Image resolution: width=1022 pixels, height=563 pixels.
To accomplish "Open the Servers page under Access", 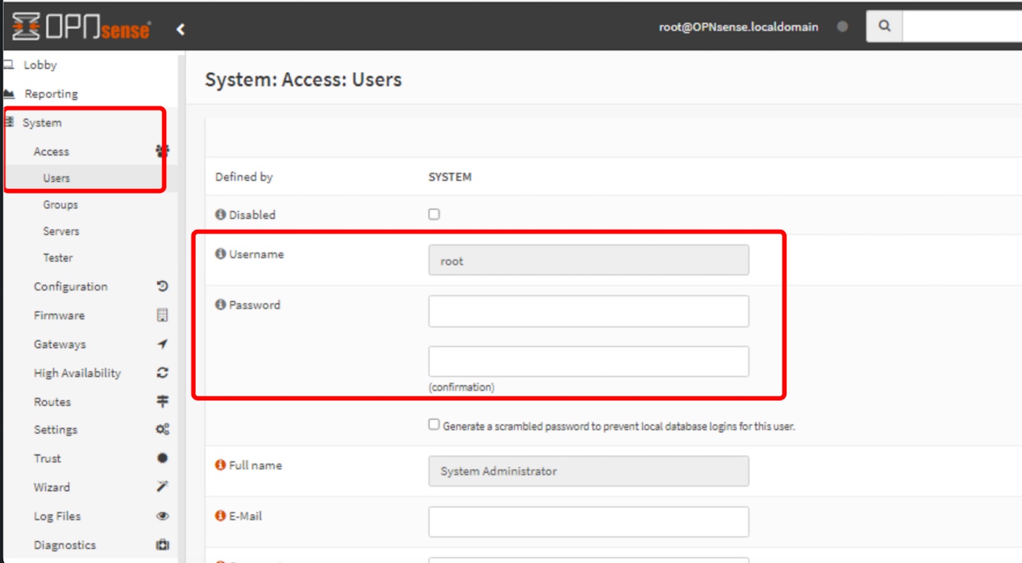I will [61, 231].
